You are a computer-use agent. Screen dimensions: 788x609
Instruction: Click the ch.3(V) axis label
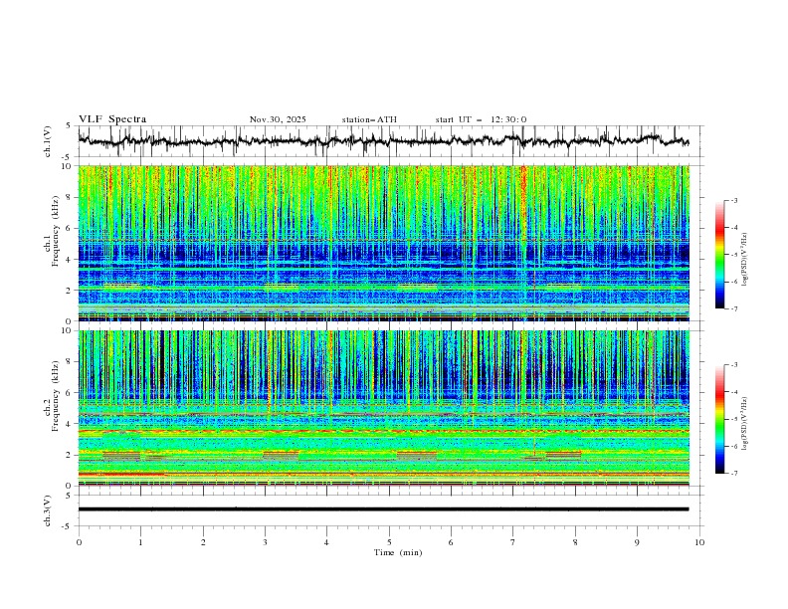click(48, 508)
